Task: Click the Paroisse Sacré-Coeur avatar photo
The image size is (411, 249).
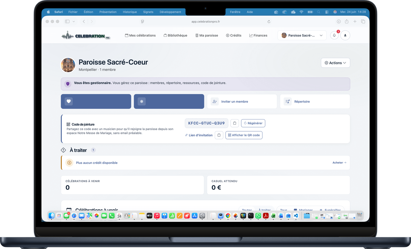Action: 68,65
